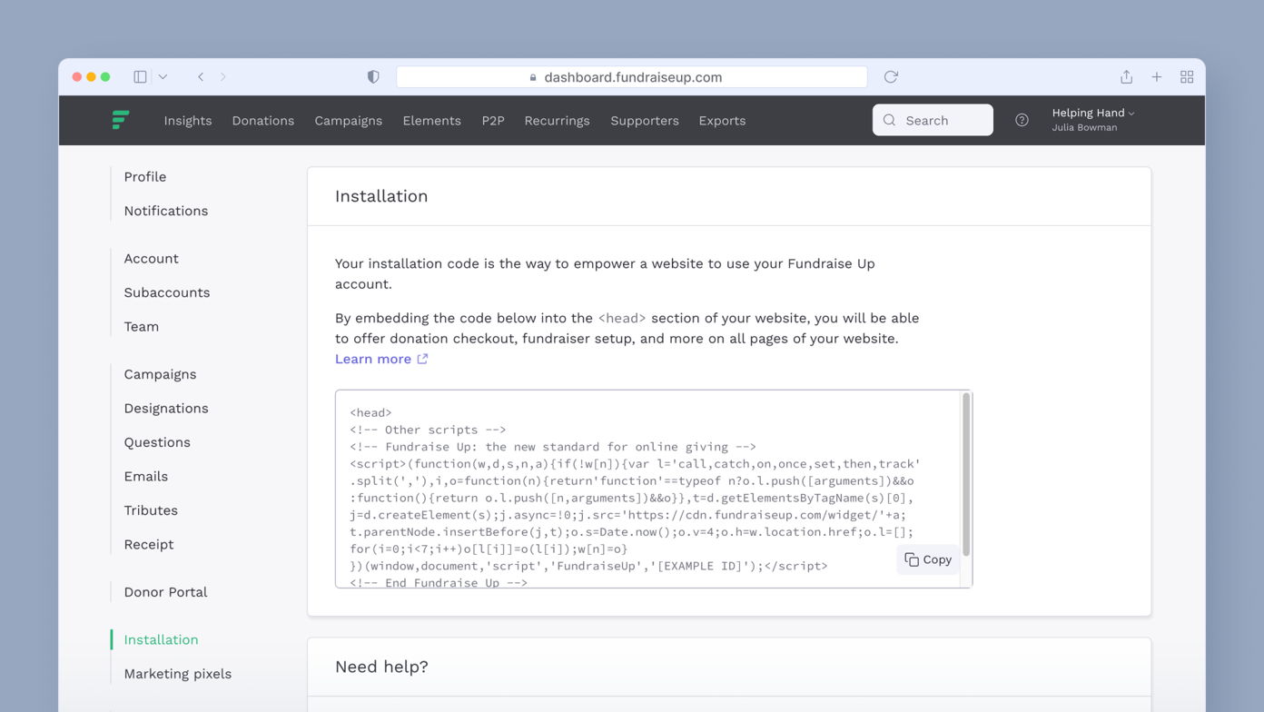Select Marketing pixels in the sidebar
This screenshot has width=1264, height=712.
coord(177,673)
